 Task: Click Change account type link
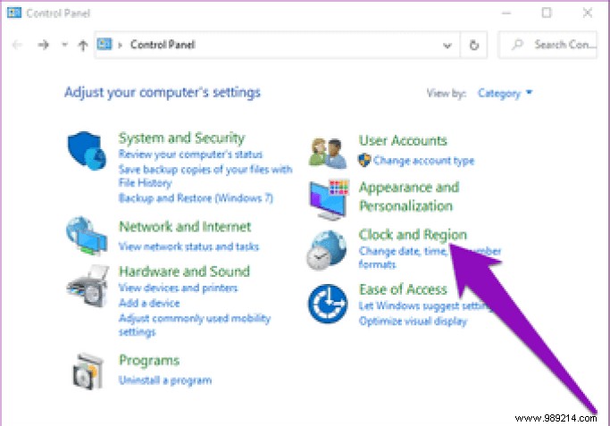tap(423, 161)
